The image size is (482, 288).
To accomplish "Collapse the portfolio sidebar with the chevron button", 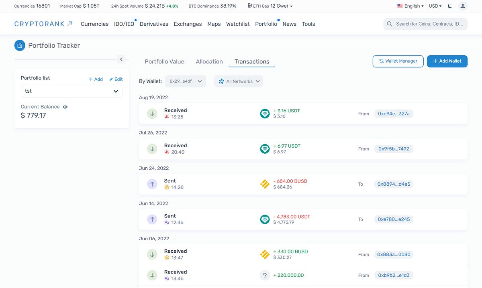I will pos(121,59).
